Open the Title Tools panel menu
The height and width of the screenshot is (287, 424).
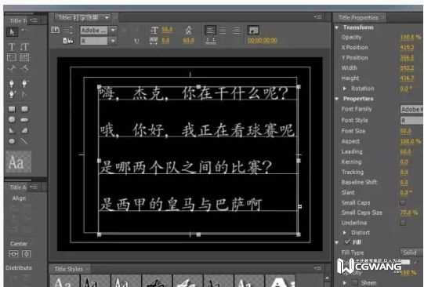point(34,20)
